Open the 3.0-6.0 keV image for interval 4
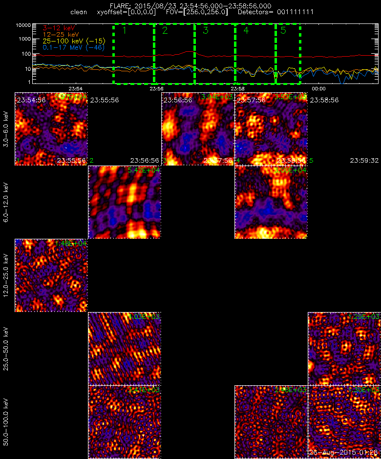 click(271, 129)
